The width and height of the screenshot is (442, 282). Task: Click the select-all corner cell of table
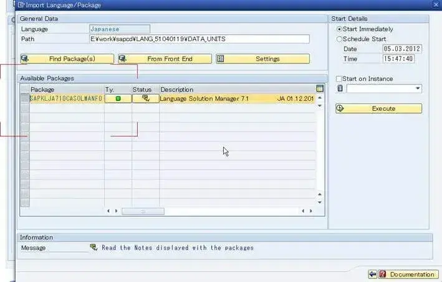click(25, 90)
